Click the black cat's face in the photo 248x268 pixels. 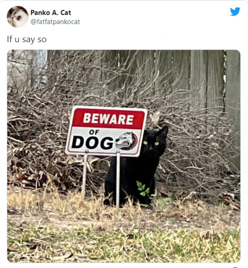point(152,143)
